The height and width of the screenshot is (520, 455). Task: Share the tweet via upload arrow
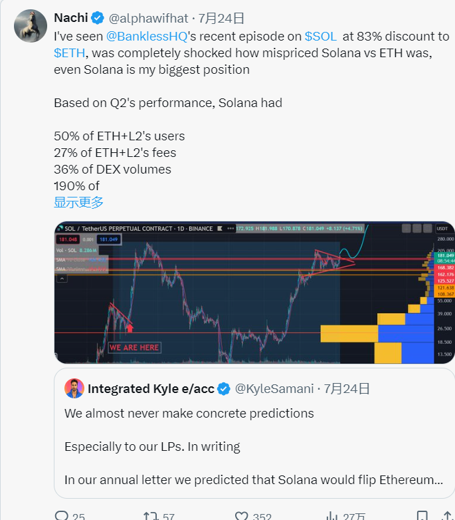pyautogui.click(x=448, y=516)
